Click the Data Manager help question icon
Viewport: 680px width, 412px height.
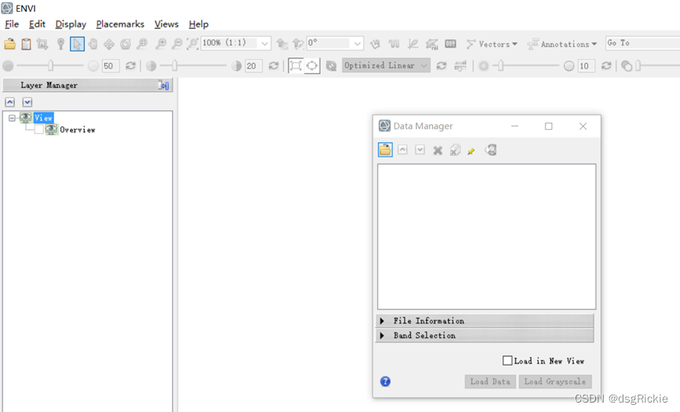click(385, 381)
